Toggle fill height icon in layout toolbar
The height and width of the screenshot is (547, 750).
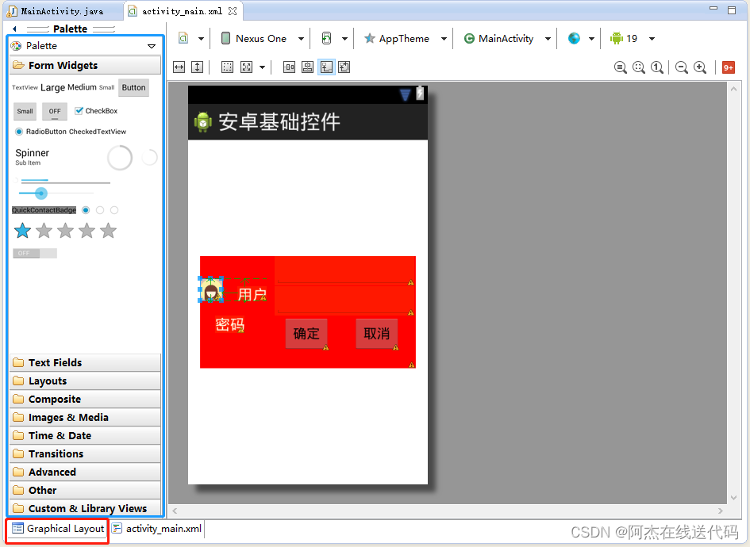pyautogui.click(x=197, y=67)
